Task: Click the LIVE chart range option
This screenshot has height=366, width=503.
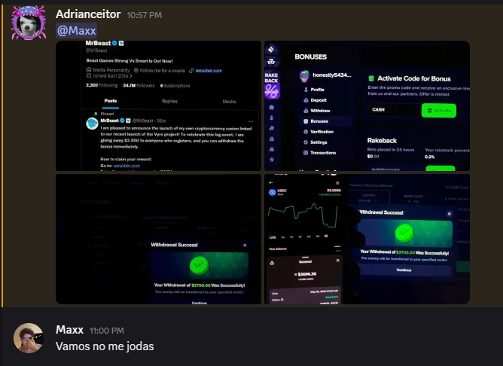Action: click(x=273, y=237)
